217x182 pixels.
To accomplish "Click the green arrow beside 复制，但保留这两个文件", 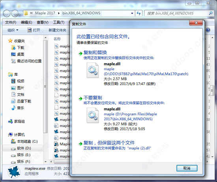I will point(80,144).
